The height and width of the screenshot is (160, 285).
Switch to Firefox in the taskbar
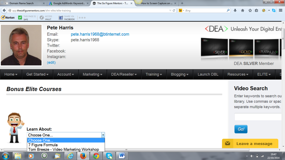pyautogui.click(x=83, y=156)
